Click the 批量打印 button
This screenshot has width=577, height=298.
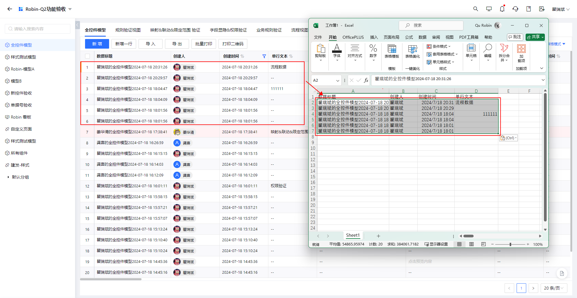click(204, 44)
